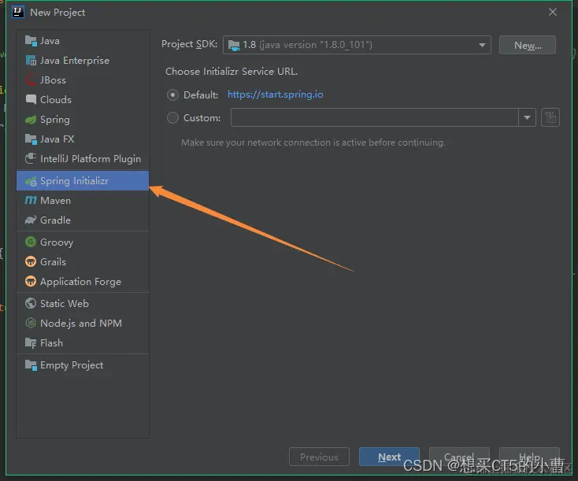Choose Maven from the project list

coord(83,201)
